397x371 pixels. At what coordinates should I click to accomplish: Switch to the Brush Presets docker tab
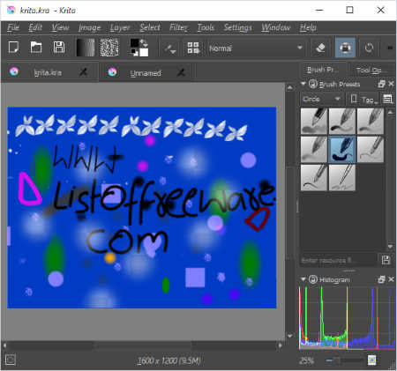tap(323, 70)
